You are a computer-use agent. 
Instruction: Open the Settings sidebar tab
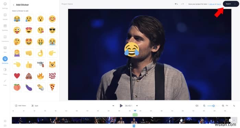(x=5, y=5)
